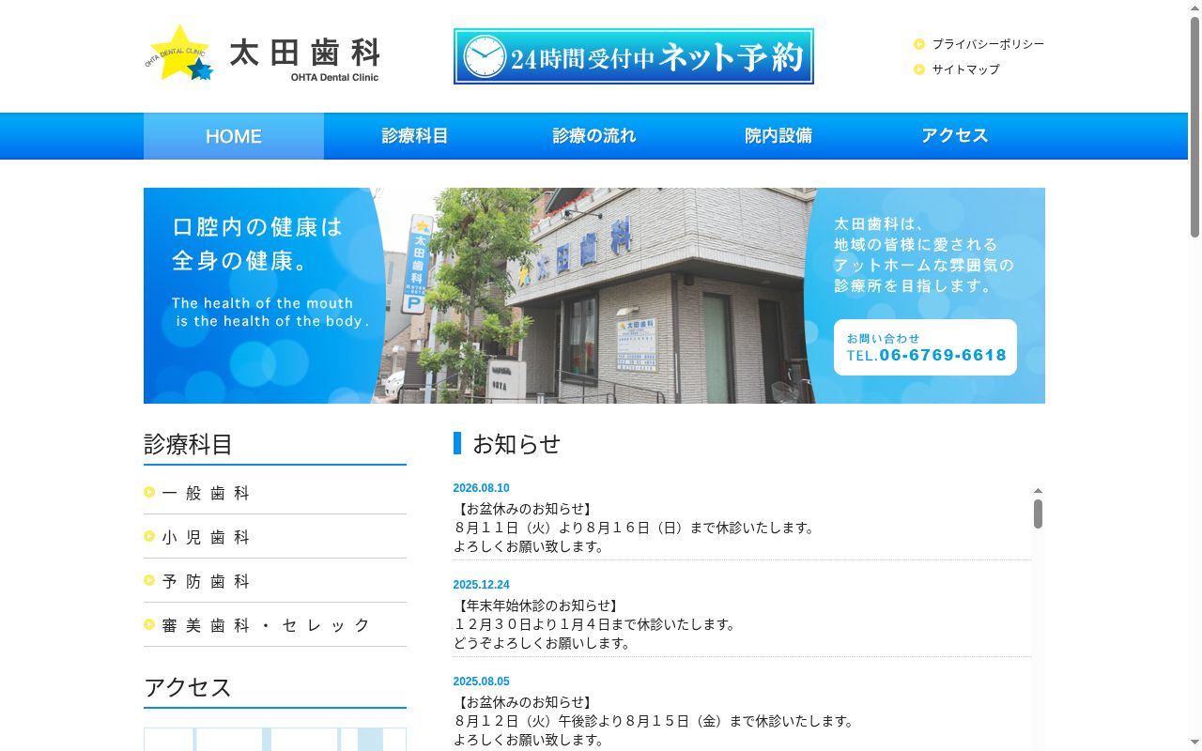Viewport: 1202px width, 751px height.
Task: Click text ８月１１日（火）より８月１６日（日）まで休診いたします。
Action: [x=636, y=528]
